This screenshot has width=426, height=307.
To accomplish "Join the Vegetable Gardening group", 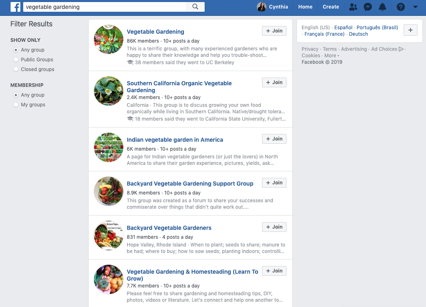I will tap(274, 31).
